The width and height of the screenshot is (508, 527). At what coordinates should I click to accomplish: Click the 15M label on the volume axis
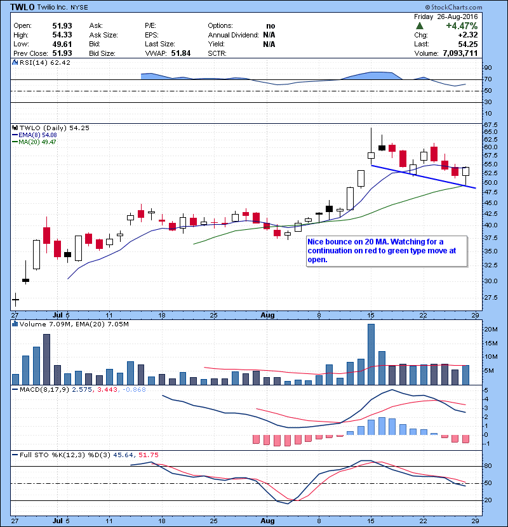click(491, 343)
